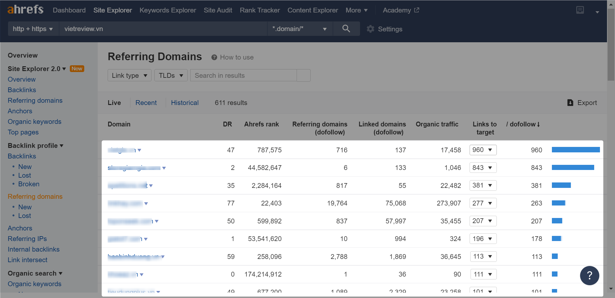Click the button beside Search in results
The height and width of the screenshot is (298, 615).
304,76
